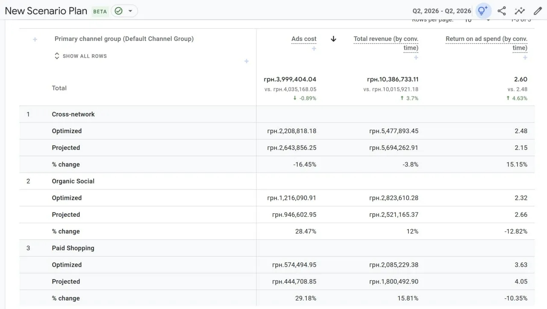
Task: Expand table with Show All Rows
Action: click(80, 56)
